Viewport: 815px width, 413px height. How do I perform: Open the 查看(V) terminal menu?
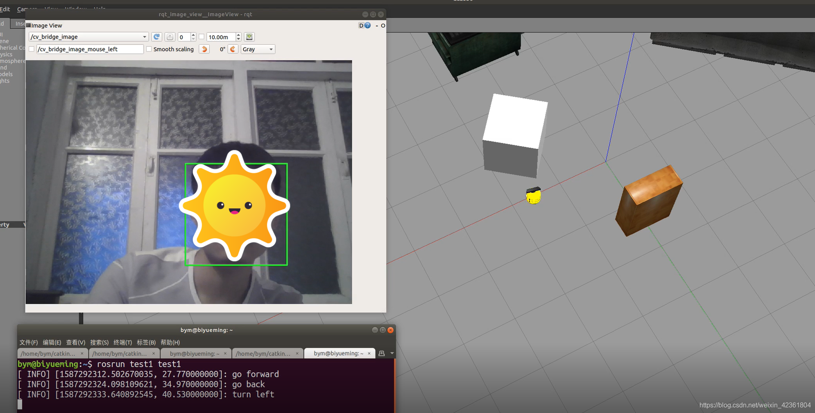pos(76,342)
